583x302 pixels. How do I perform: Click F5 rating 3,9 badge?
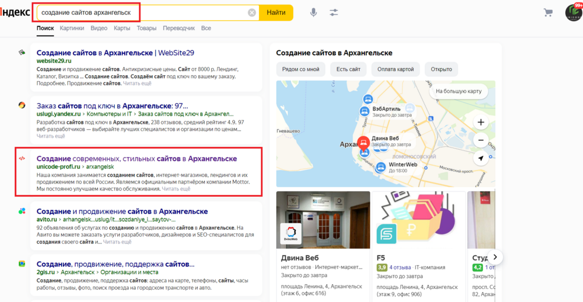382,268
